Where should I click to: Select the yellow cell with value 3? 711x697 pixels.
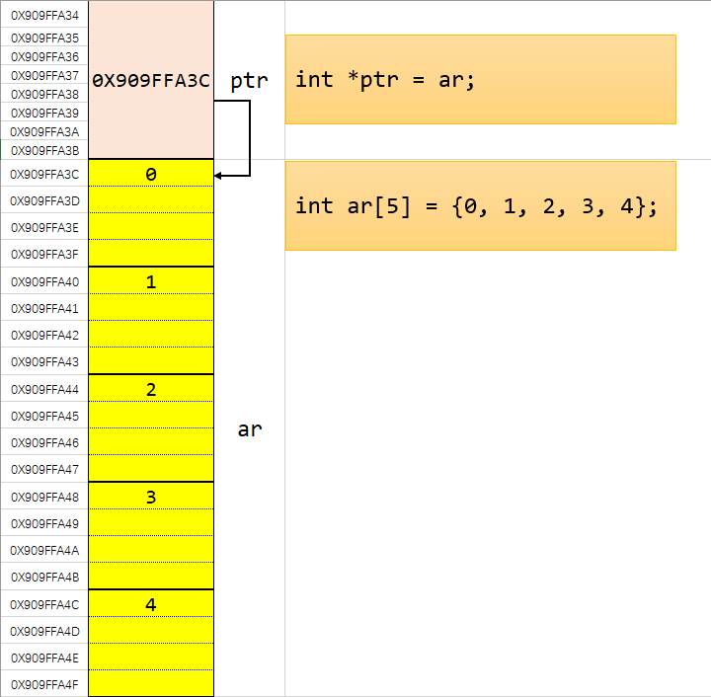151,497
